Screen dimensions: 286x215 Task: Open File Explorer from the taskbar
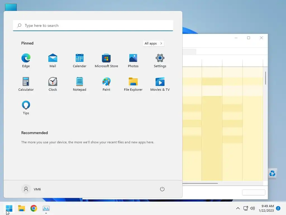22,208
